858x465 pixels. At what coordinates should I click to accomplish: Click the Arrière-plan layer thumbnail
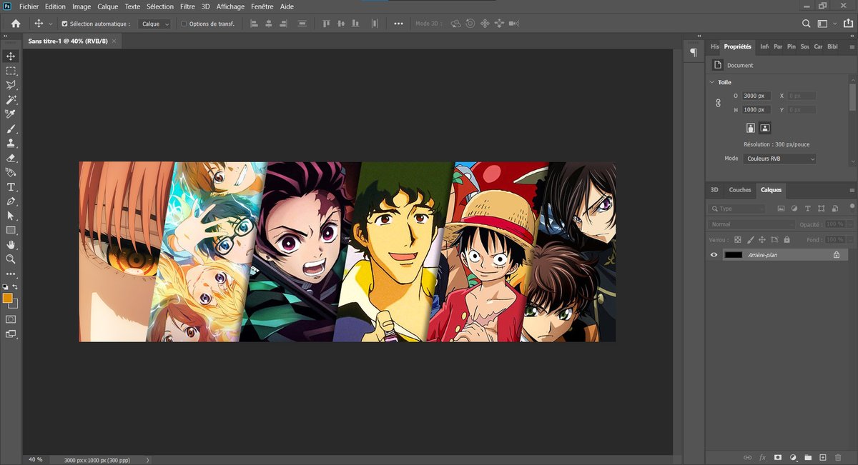pos(733,255)
